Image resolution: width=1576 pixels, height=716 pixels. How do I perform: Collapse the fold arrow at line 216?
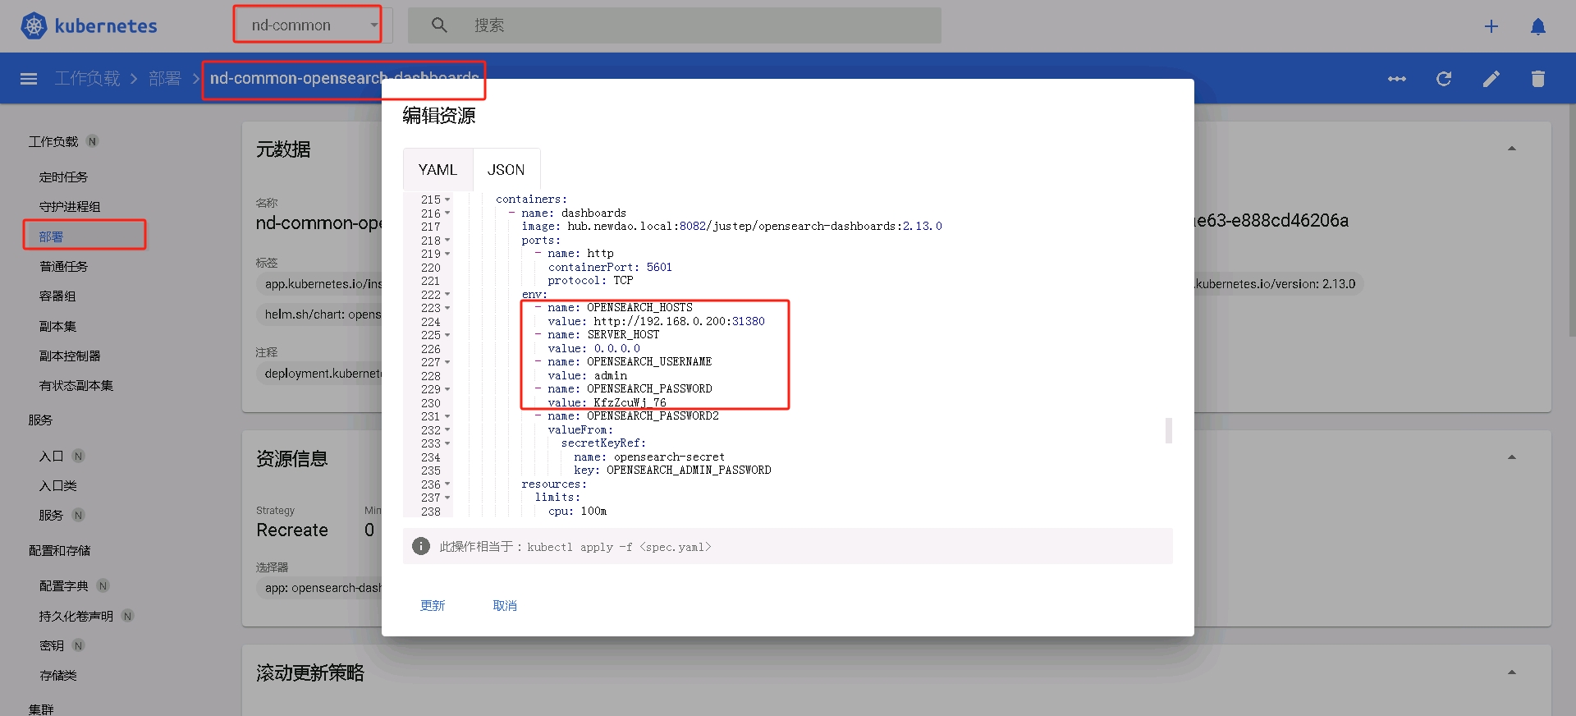(x=447, y=213)
